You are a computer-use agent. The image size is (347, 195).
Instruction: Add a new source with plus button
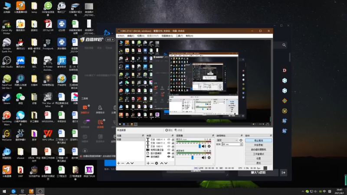(148, 163)
